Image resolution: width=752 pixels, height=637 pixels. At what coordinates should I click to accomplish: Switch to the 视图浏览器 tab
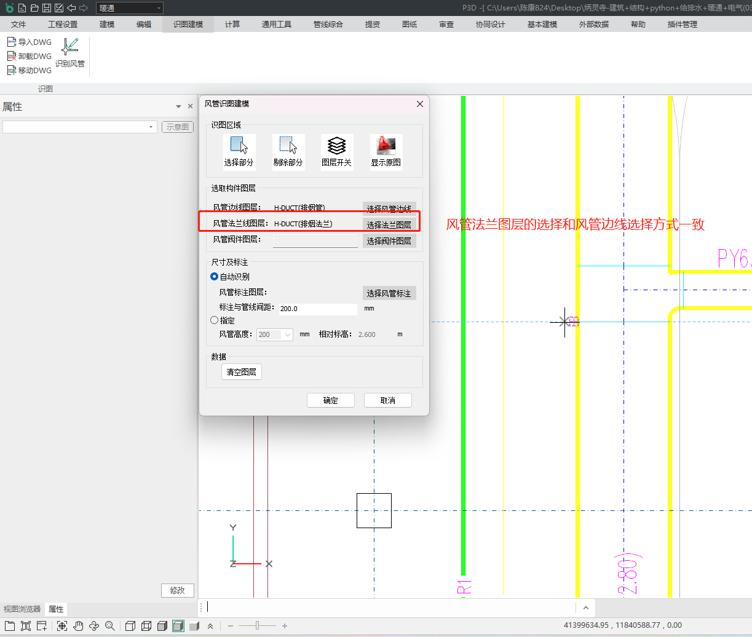point(22,609)
